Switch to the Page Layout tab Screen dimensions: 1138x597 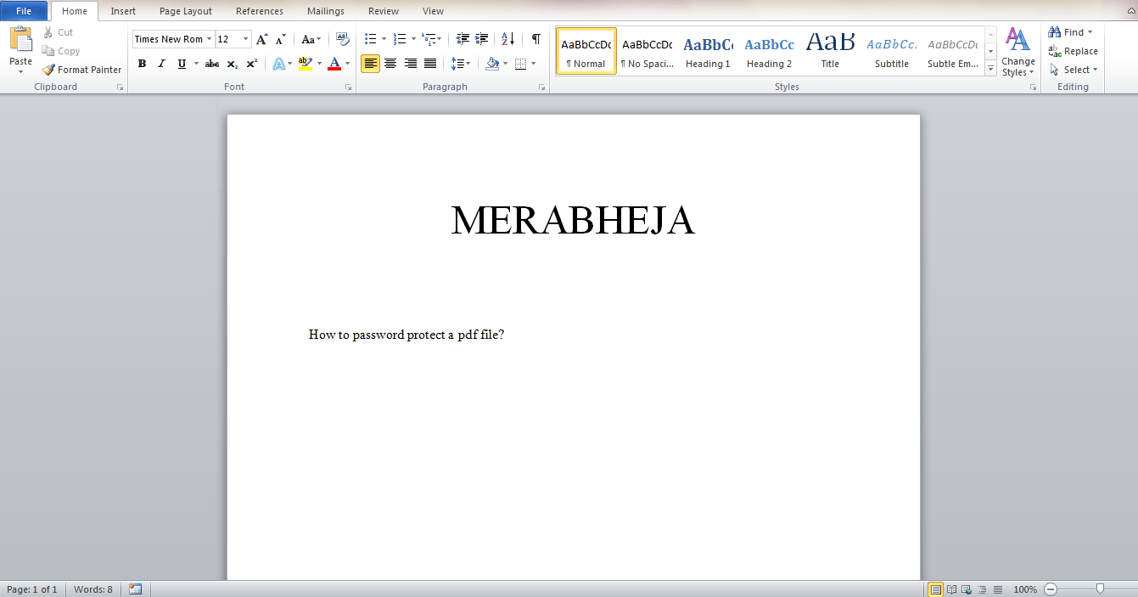pyautogui.click(x=186, y=11)
